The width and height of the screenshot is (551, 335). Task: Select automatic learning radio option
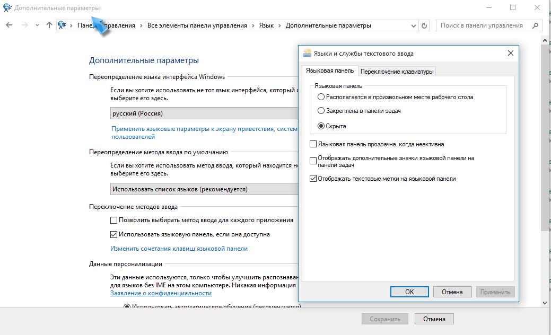pos(212,306)
